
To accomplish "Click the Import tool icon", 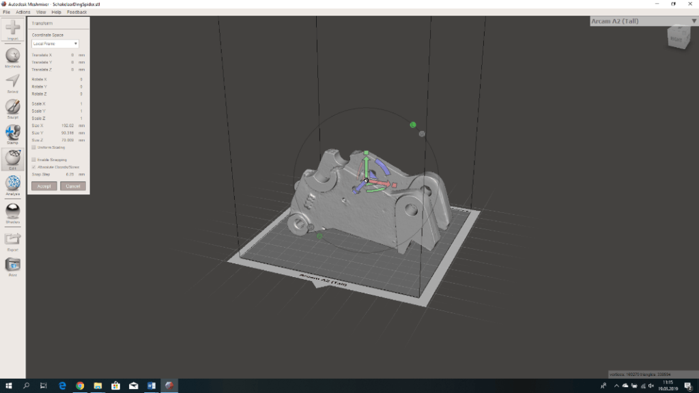I will [12, 29].
